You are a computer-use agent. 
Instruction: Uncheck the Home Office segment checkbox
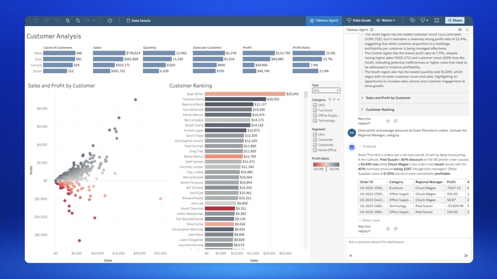click(x=315, y=150)
